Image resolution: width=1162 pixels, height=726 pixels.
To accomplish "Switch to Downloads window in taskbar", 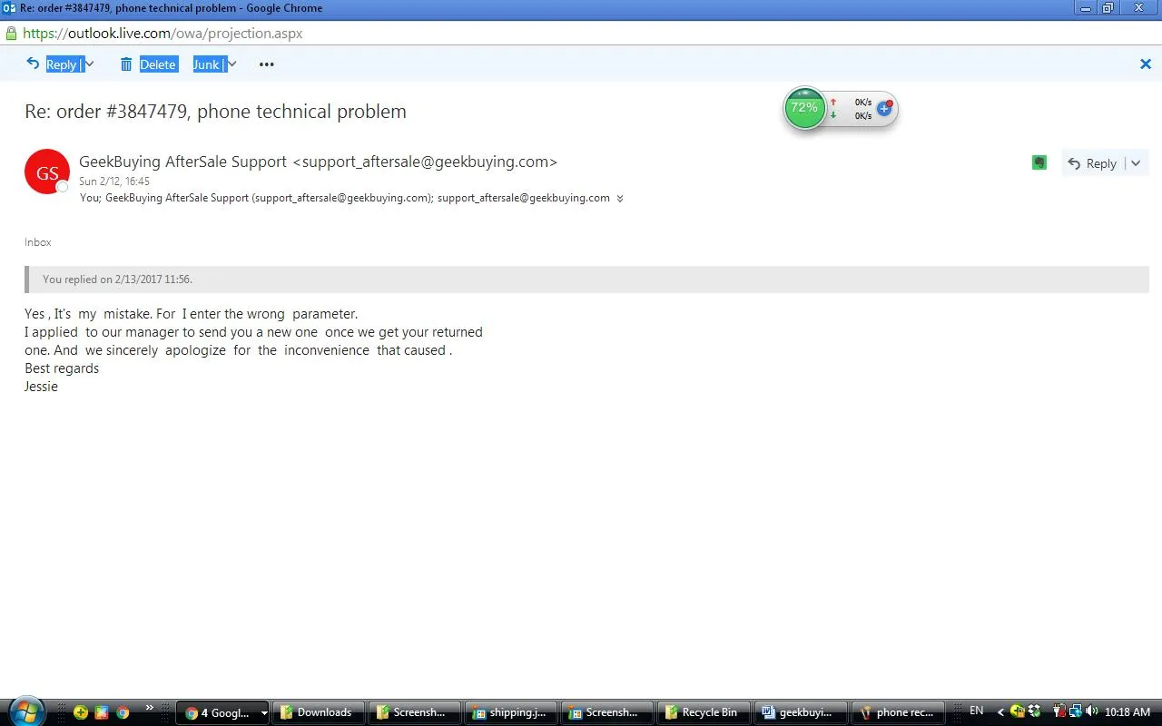I will point(319,712).
